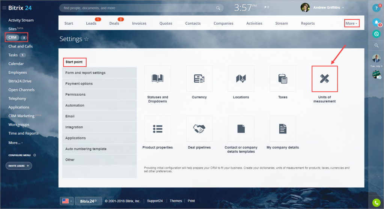This screenshot has height=209, width=384.
Task: Select Permissions section
Action: click(99, 94)
